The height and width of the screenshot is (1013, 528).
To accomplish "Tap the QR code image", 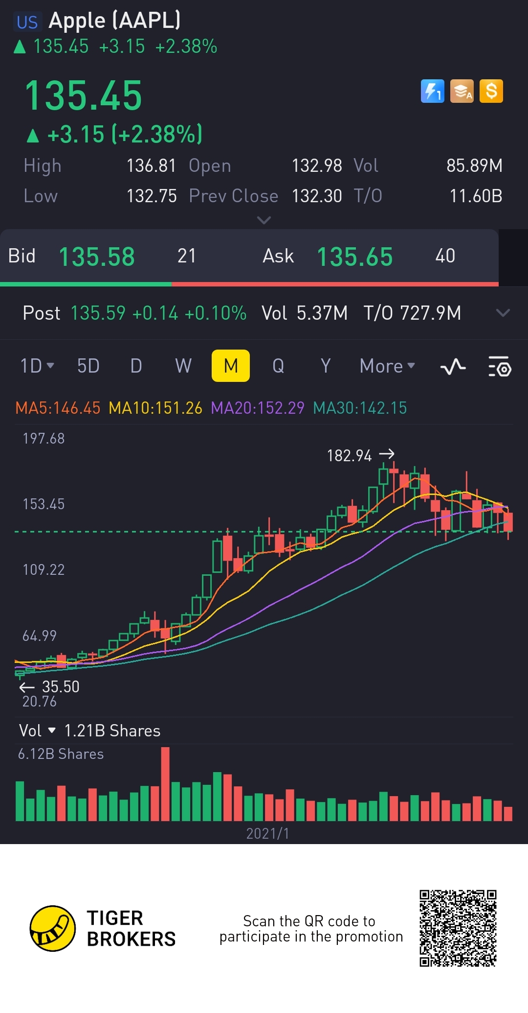I will pos(458,928).
